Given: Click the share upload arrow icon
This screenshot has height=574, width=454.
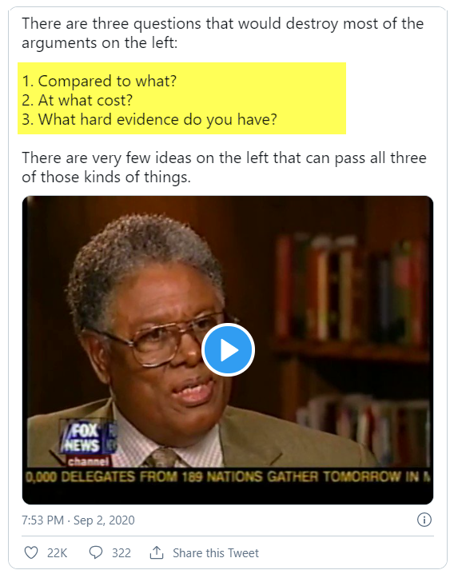Looking at the screenshot, I should pyautogui.click(x=157, y=552).
